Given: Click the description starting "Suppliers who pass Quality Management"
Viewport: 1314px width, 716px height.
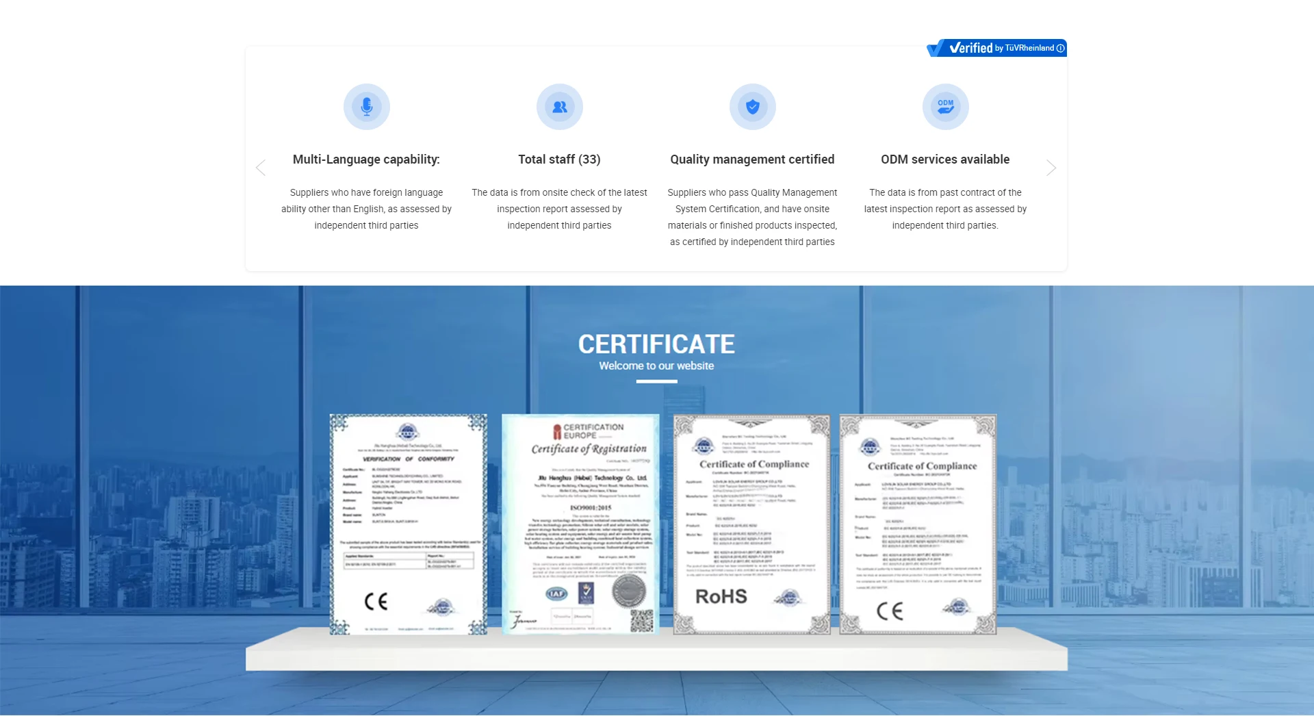Looking at the screenshot, I should coord(752,217).
